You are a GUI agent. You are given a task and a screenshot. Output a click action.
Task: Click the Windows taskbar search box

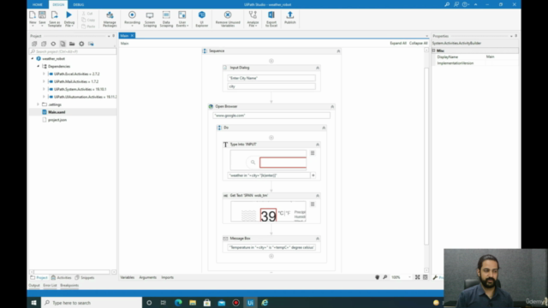click(92, 302)
